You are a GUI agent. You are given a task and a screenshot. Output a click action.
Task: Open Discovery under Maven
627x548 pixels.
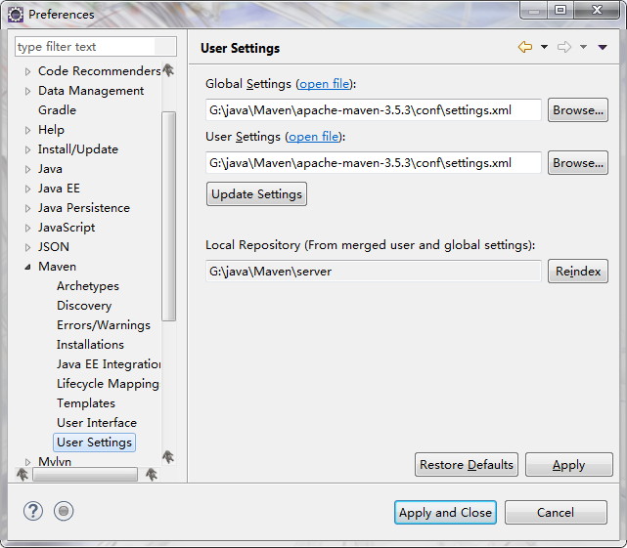click(84, 306)
